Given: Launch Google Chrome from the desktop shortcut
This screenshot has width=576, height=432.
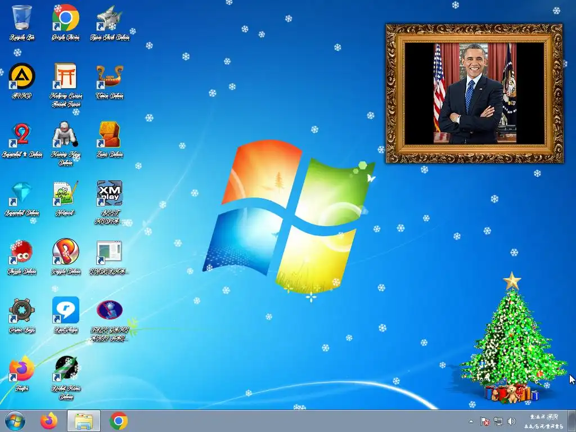Looking at the screenshot, I should point(66,22).
